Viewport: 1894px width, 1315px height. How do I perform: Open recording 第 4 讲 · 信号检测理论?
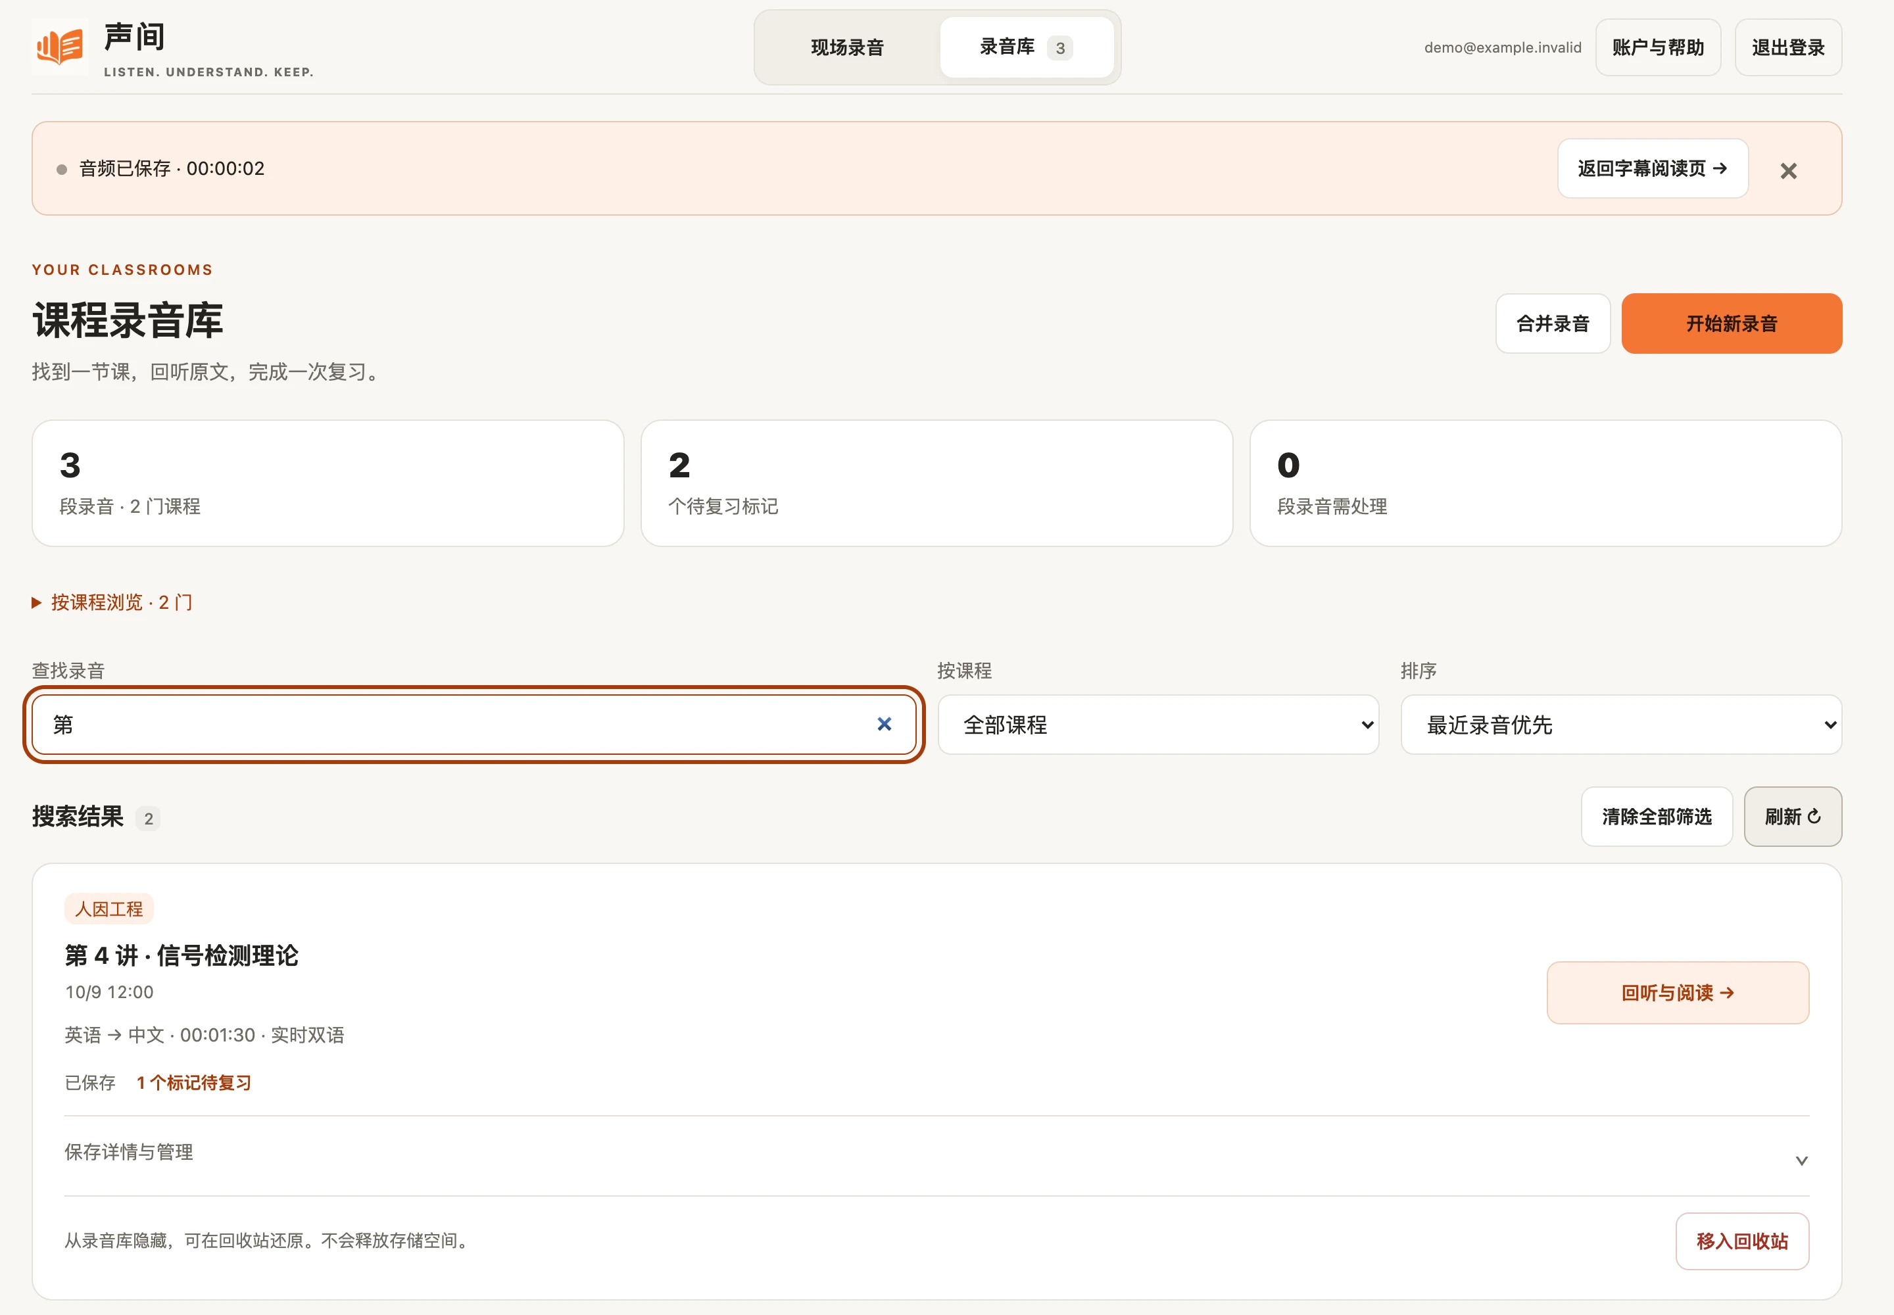[x=182, y=955]
